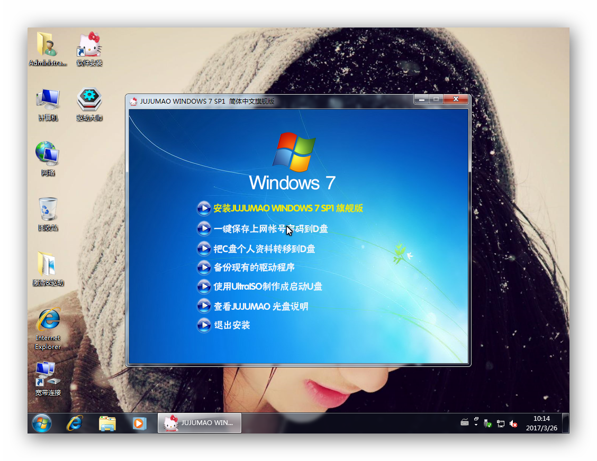This screenshot has width=597, height=461.
Task: Open the 回收站 recycle bin icon
Action: [48, 214]
